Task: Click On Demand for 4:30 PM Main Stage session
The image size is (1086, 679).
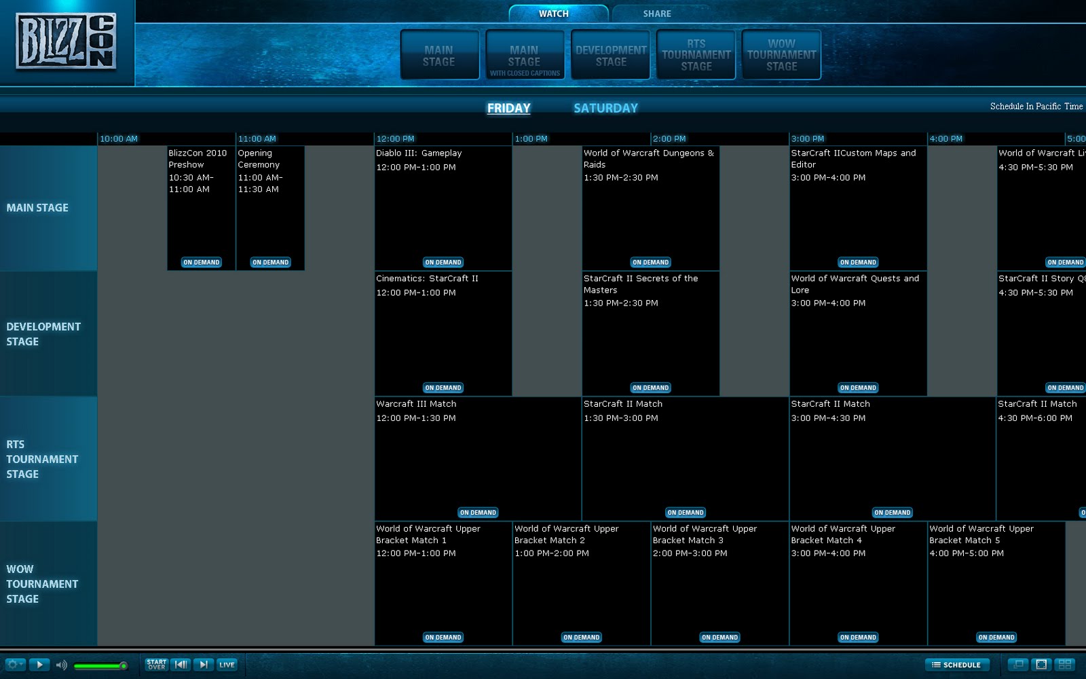Action: coord(1066,263)
